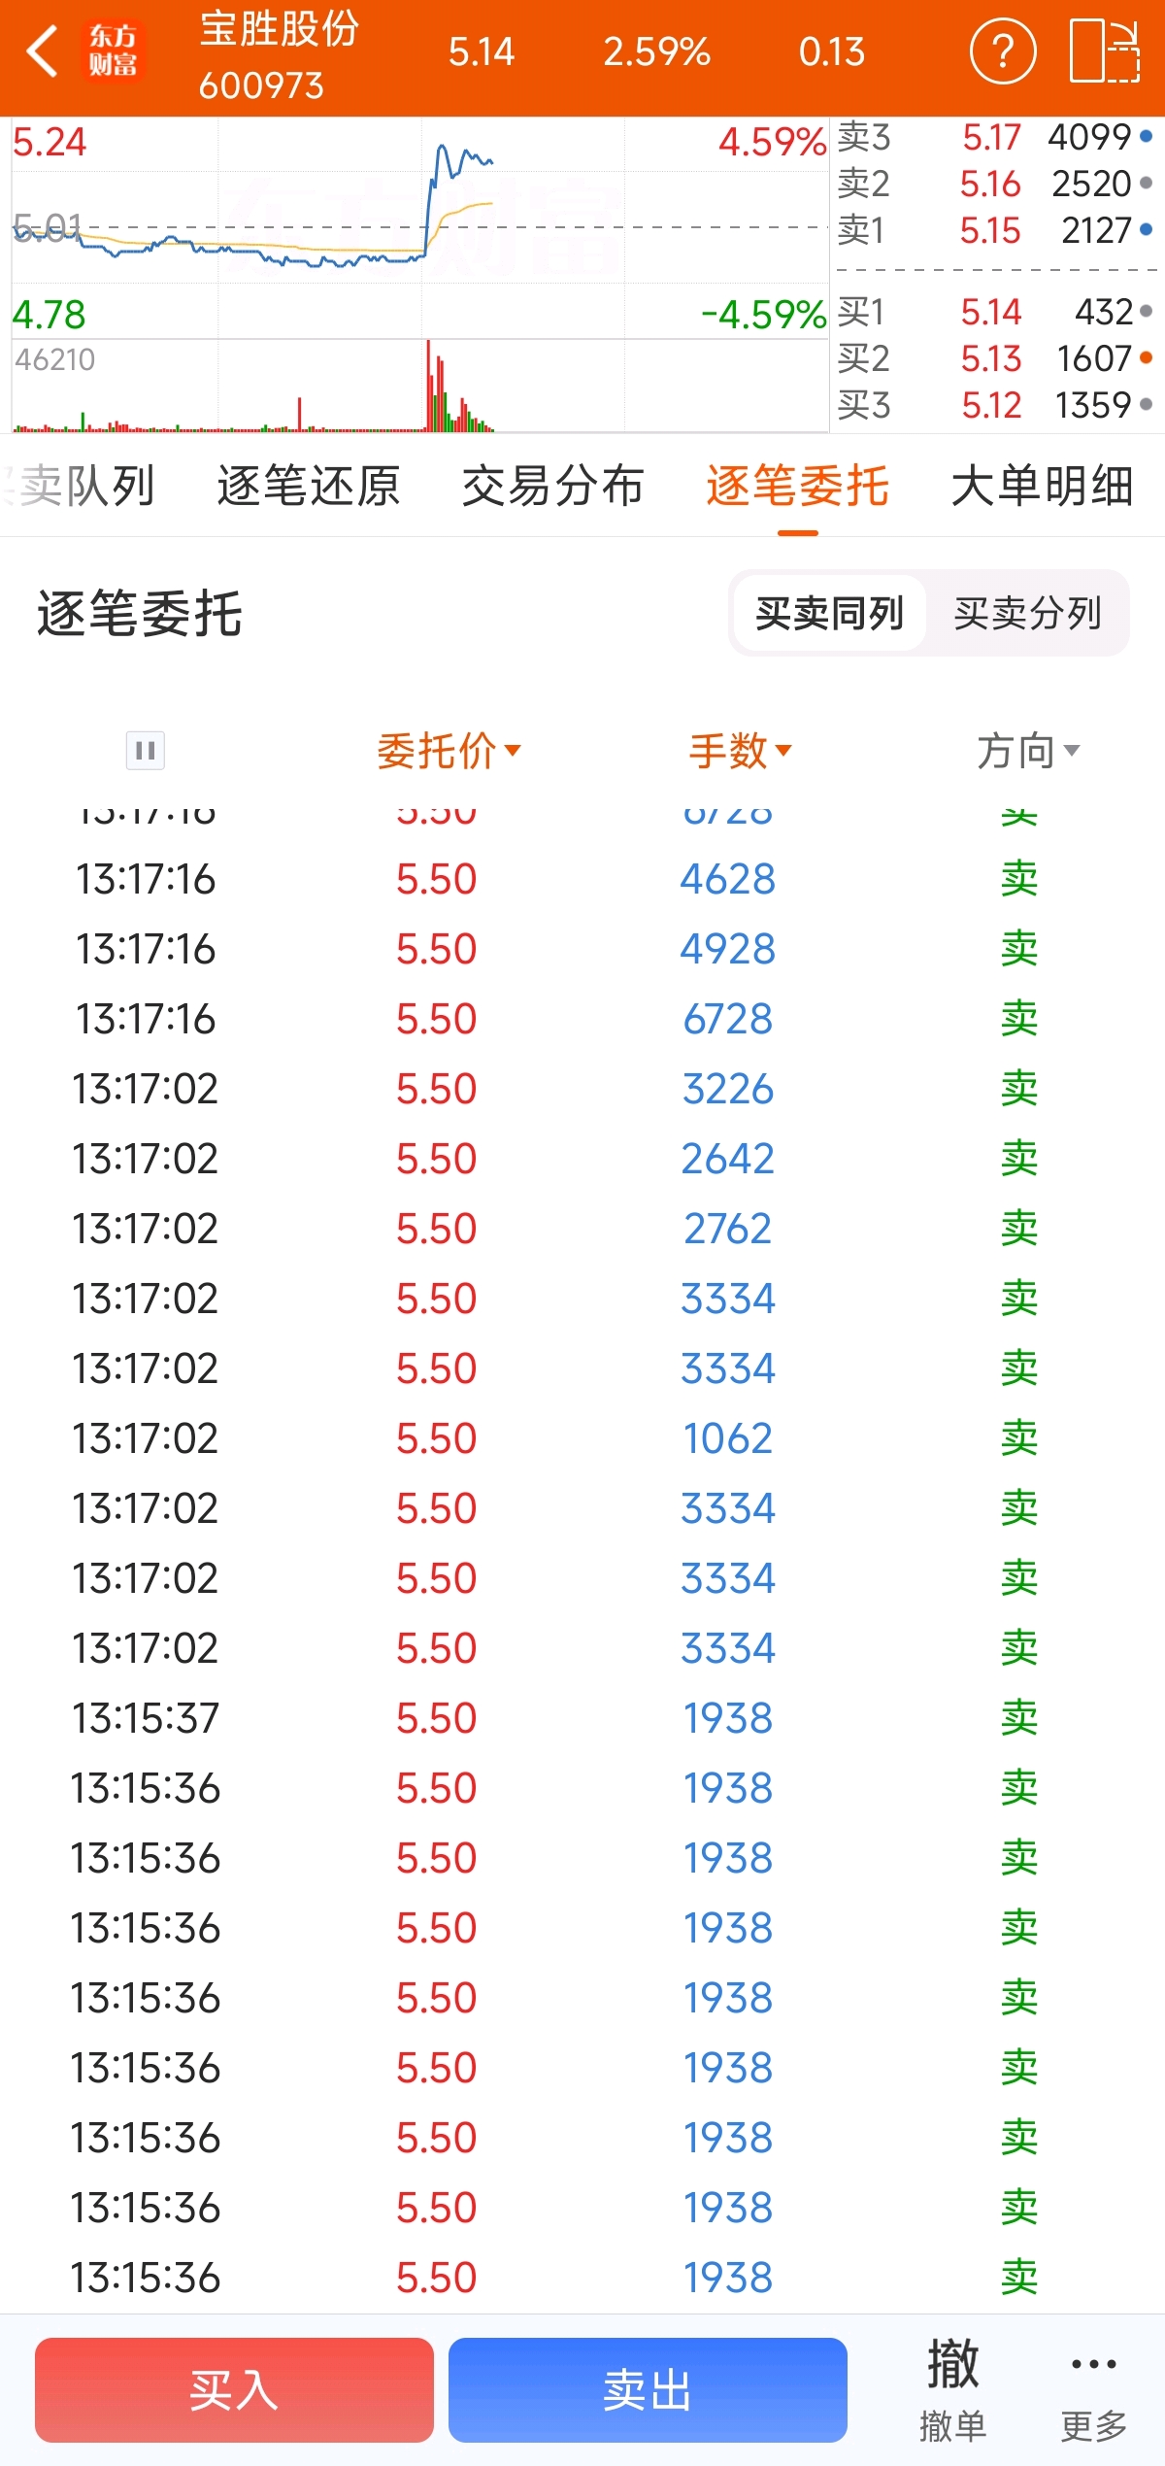Open the help question mark icon

pos(1003,51)
